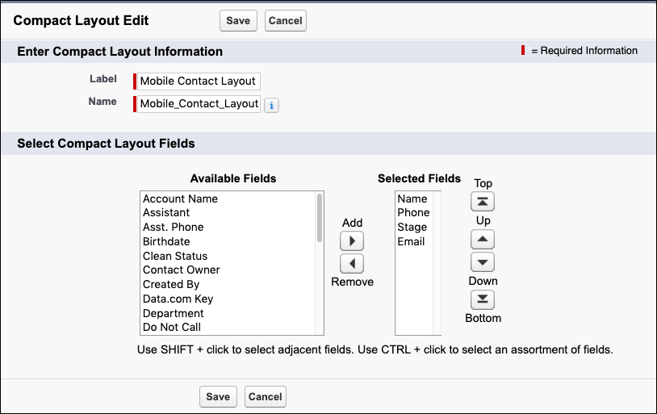Image resolution: width=657 pixels, height=414 pixels.
Task: Click the top Cancel button
Action: pos(286,20)
